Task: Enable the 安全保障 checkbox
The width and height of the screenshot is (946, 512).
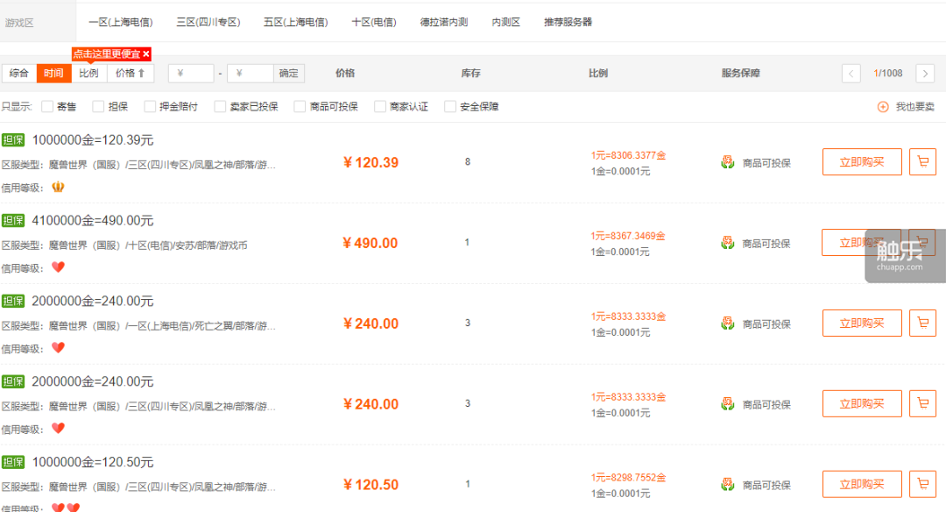Action: coord(450,107)
